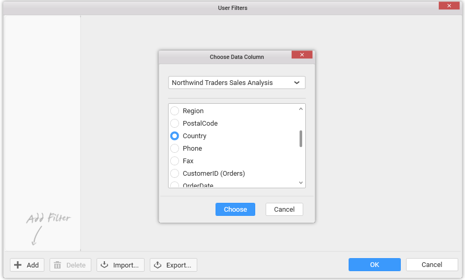Click the trash icon on Delete button
Viewport: 465px width, 280px height.
pyautogui.click(x=57, y=265)
